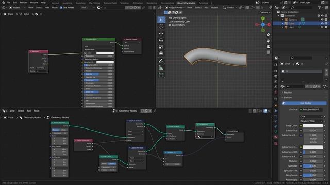
Task: Adjust the Subsurface IOR slider in properties
Action: click(x=312, y=152)
